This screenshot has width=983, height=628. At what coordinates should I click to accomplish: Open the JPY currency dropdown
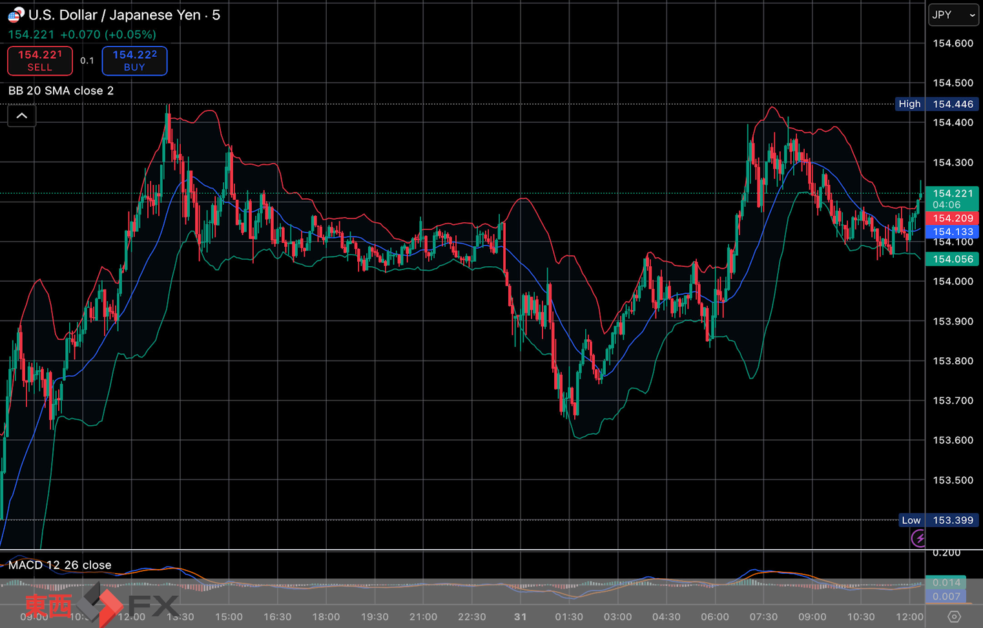[953, 15]
